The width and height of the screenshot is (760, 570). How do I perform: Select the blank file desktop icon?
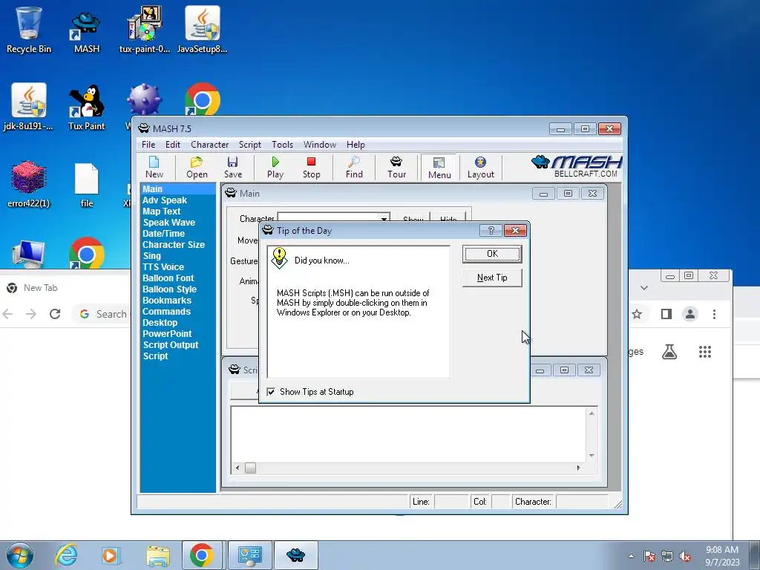87,186
